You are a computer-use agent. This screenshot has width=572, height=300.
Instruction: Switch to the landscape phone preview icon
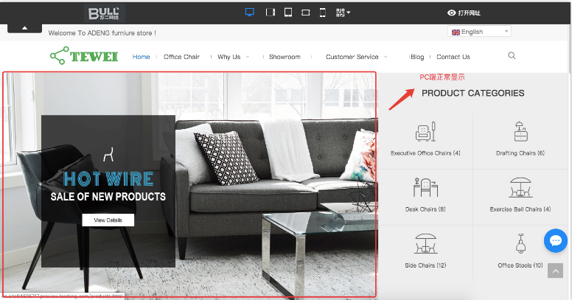pyautogui.click(x=305, y=13)
